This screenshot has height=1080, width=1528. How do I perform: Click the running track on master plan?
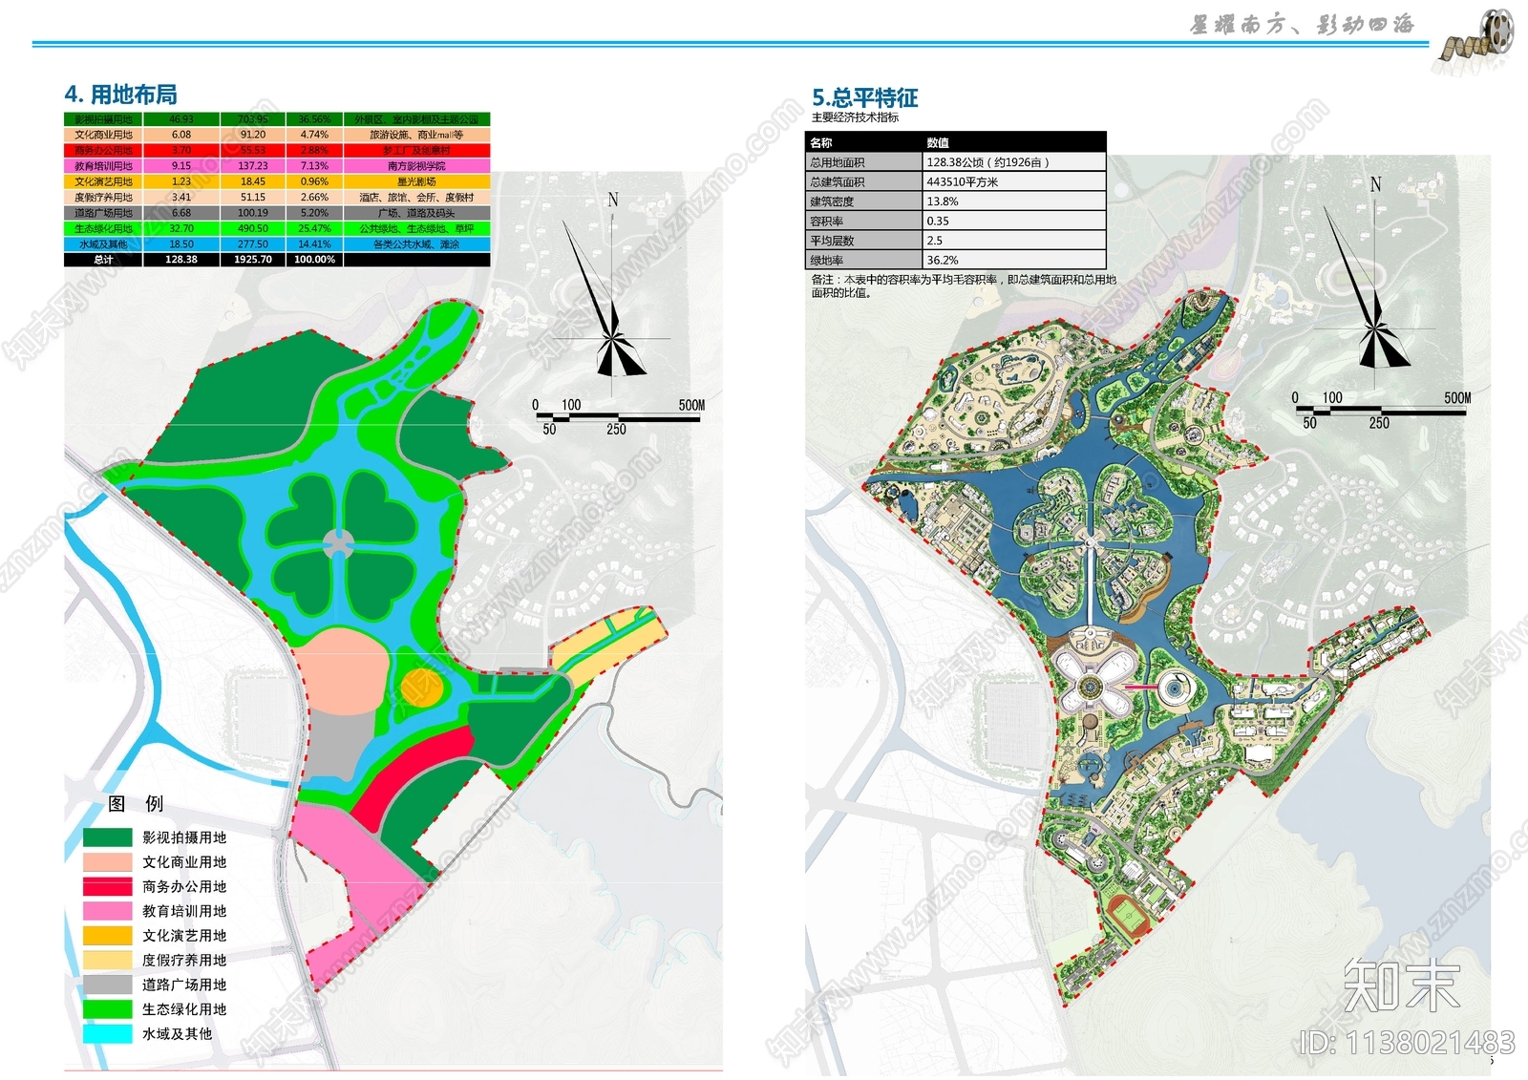click(x=1131, y=918)
